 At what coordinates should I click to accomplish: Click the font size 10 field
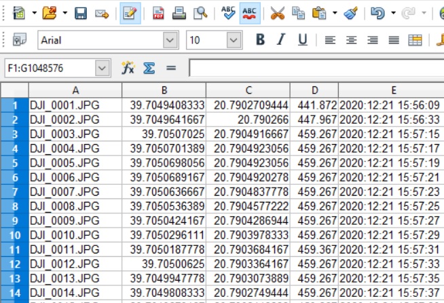(206, 40)
